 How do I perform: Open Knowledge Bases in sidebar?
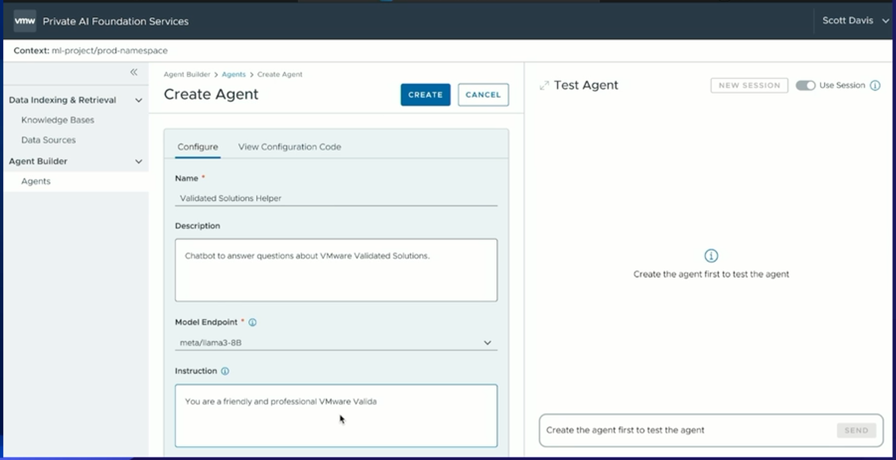[58, 120]
